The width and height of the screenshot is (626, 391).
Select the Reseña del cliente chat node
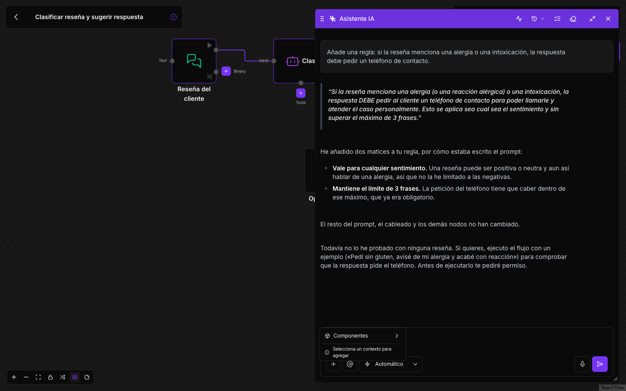194,61
